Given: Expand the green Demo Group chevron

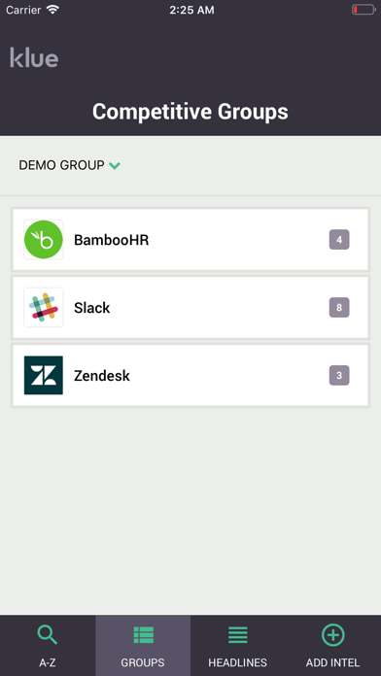Looking at the screenshot, I should pyautogui.click(x=115, y=165).
